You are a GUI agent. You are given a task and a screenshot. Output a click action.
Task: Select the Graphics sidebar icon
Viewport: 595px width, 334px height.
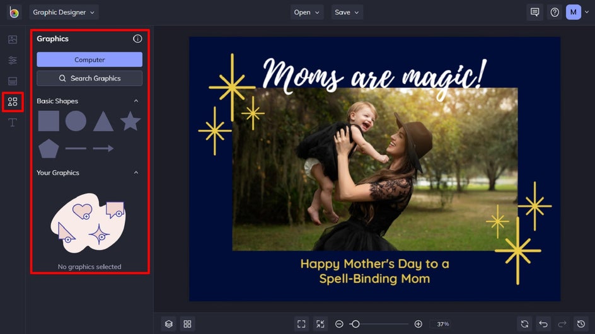[x=13, y=101]
